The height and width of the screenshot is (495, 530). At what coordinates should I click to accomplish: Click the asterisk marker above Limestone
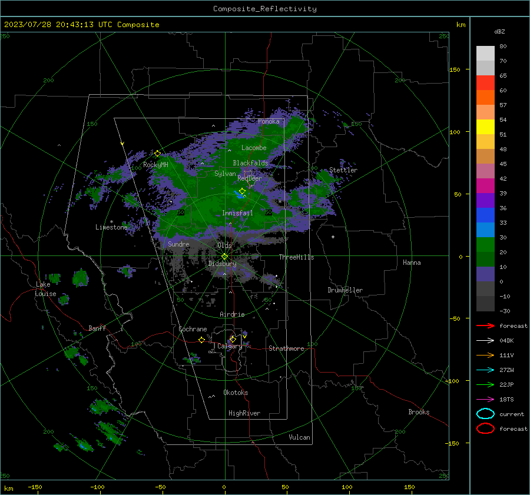point(111,222)
